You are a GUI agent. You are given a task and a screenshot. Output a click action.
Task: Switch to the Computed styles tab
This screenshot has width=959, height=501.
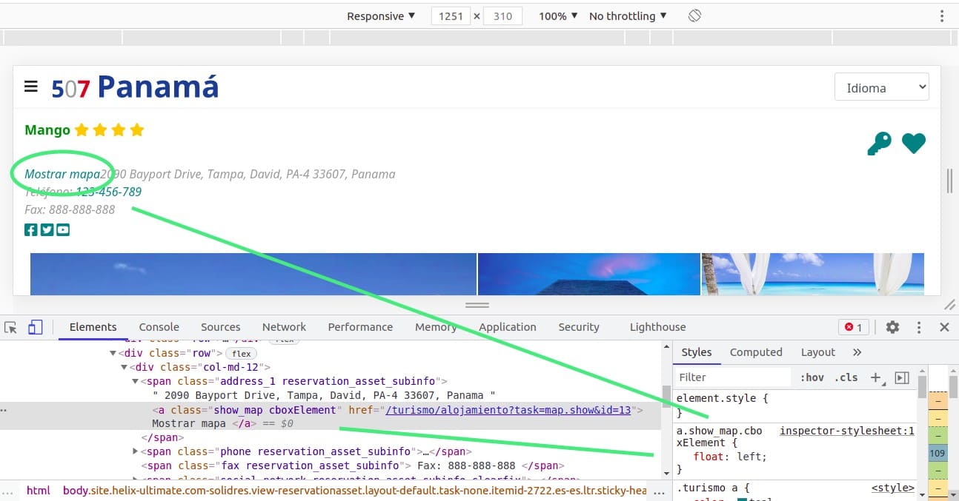click(755, 352)
